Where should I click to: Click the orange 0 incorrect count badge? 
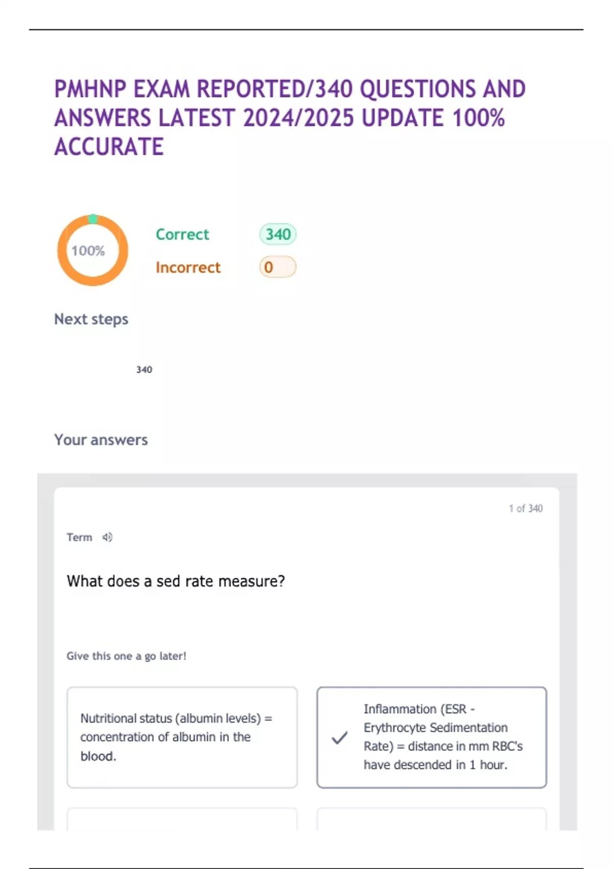pos(278,267)
